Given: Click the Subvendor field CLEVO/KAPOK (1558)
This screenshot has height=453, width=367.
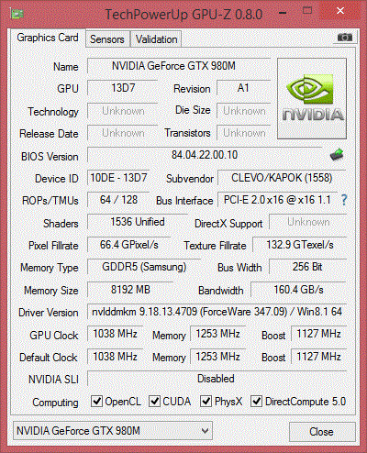Looking at the screenshot, I should [282, 178].
